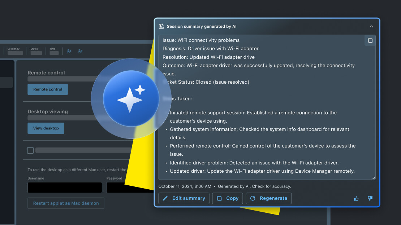Click the resize grip of summary text box
The height and width of the screenshot is (225, 401).
(374, 178)
